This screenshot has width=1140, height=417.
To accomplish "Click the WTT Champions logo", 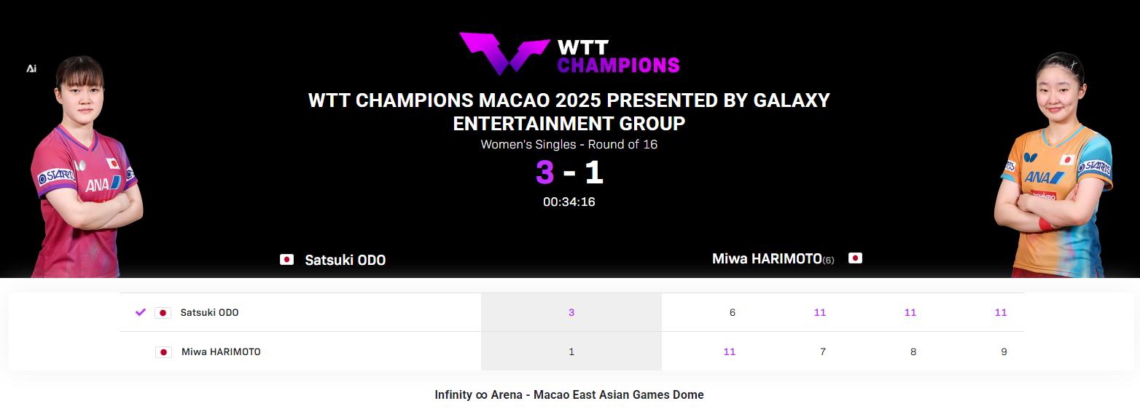I will (569, 55).
